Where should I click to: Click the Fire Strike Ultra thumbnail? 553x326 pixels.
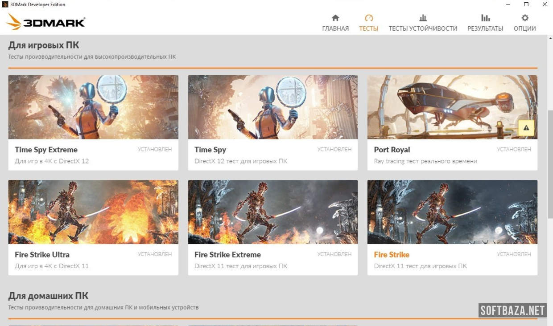pos(93,212)
